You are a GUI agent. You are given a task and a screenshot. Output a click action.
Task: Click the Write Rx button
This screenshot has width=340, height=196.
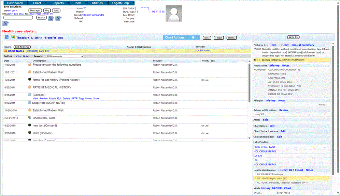[x=293, y=37]
